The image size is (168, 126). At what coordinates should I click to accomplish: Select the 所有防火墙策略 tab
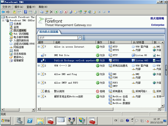[x=49, y=32]
